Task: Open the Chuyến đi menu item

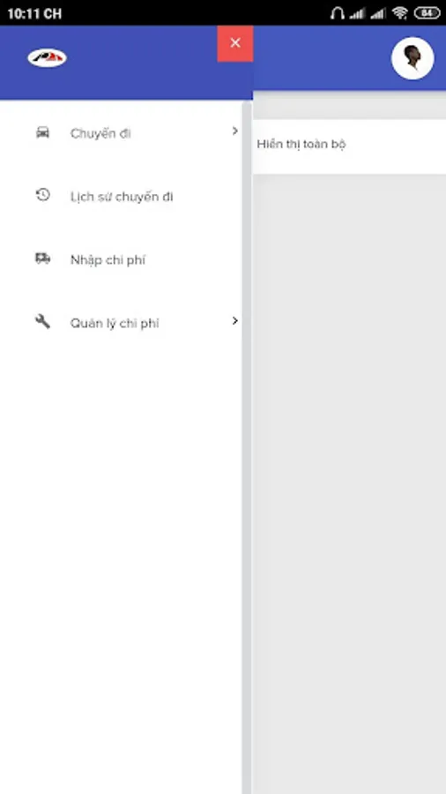Action: [122, 133]
